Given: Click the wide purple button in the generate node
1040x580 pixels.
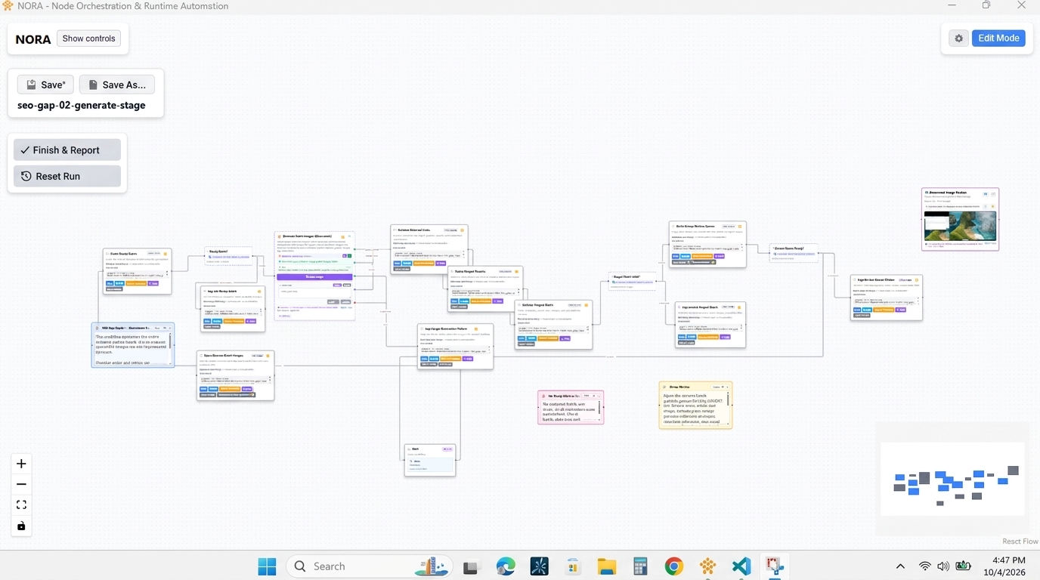Looking at the screenshot, I should pos(314,277).
